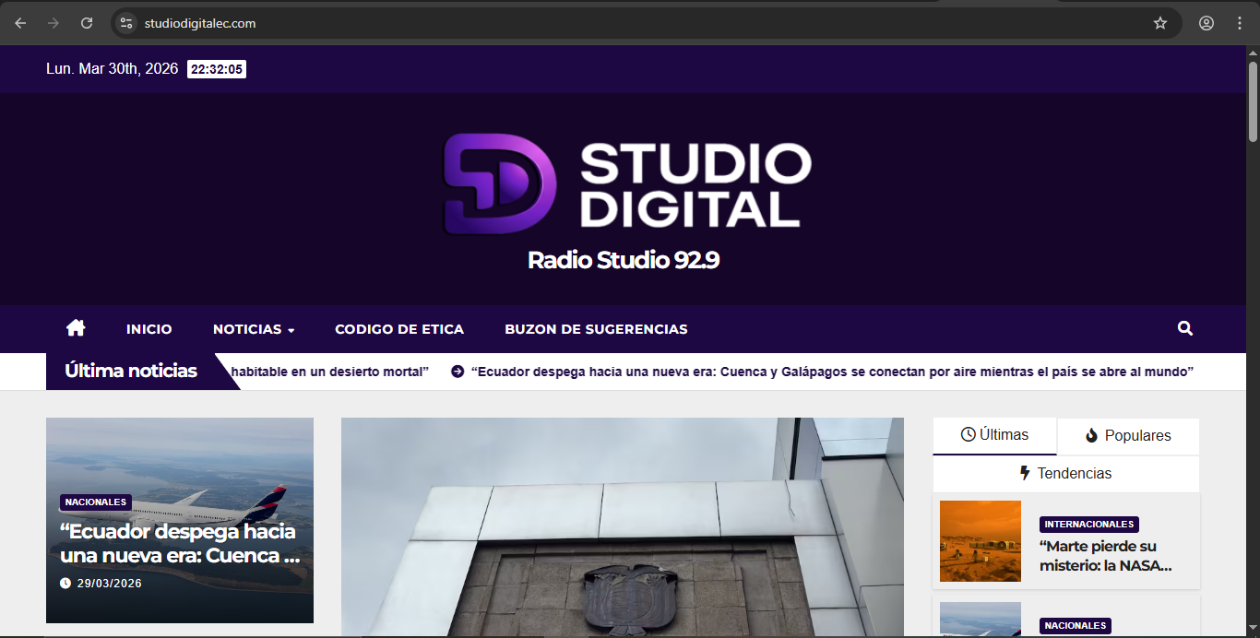Reload the page with refresh icon
Image resolution: width=1260 pixels, height=638 pixels.
pyautogui.click(x=87, y=23)
